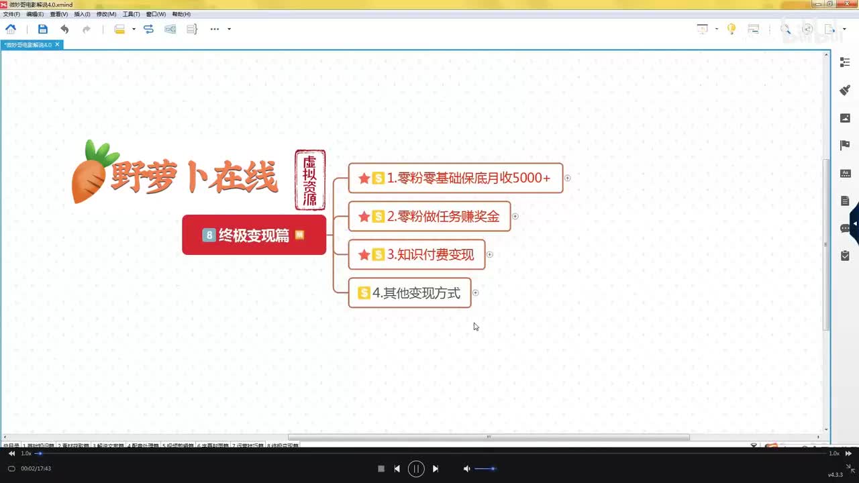Open the 编辑(E) menu
This screenshot has width=859, height=483.
35,14
